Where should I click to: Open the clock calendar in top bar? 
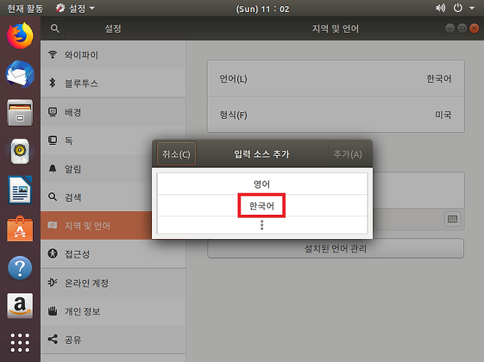[x=262, y=9]
